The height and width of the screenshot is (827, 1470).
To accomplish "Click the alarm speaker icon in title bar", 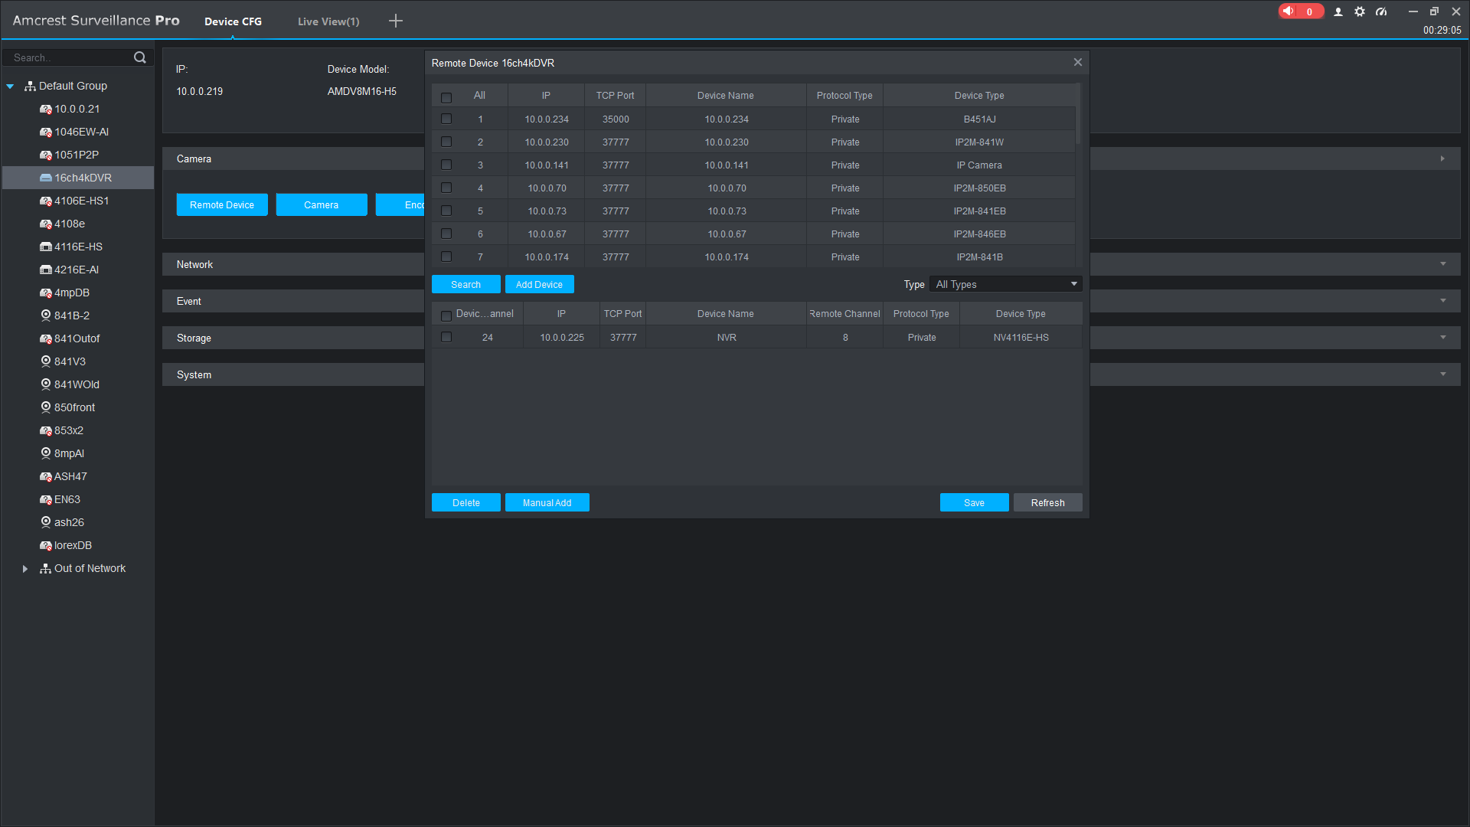I will (x=1289, y=11).
